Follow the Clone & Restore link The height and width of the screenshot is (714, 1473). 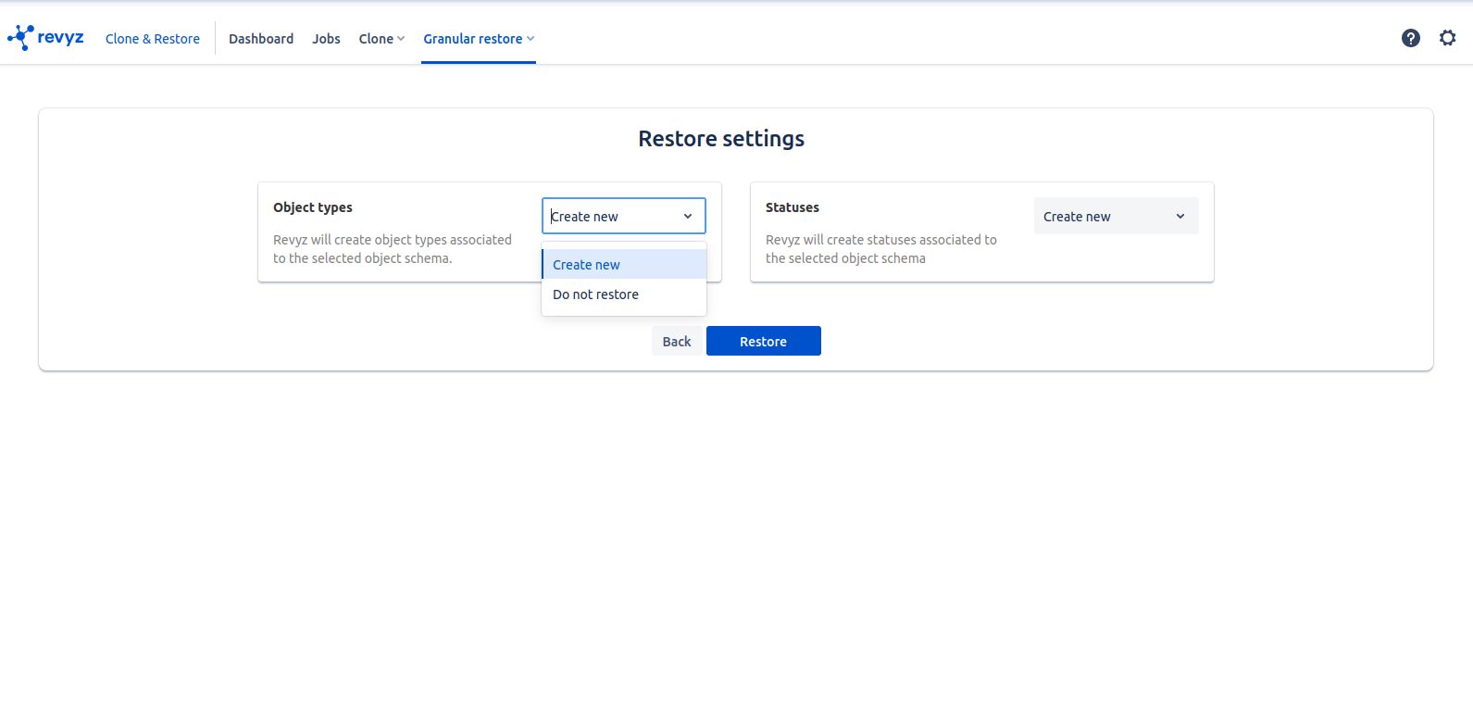pyautogui.click(x=153, y=39)
